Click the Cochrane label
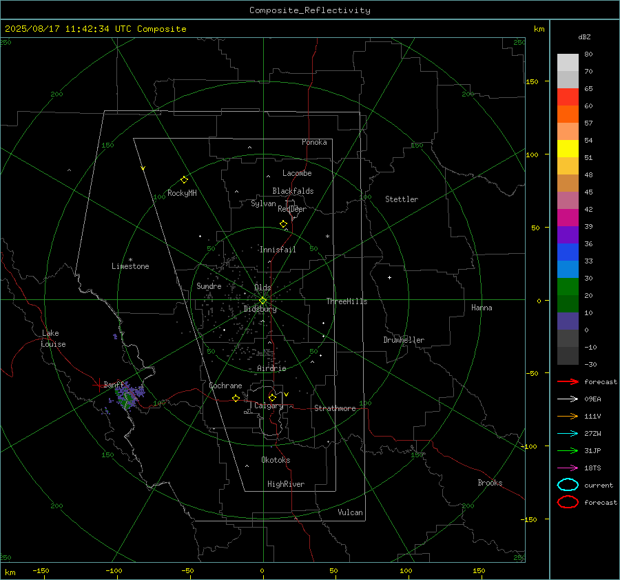Screen dimensions: 620x580 tap(225, 386)
